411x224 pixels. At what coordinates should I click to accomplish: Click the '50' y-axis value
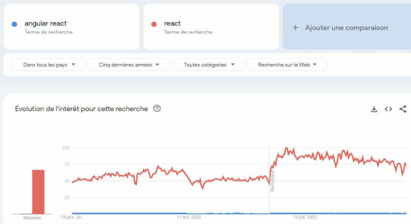[x=67, y=181]
